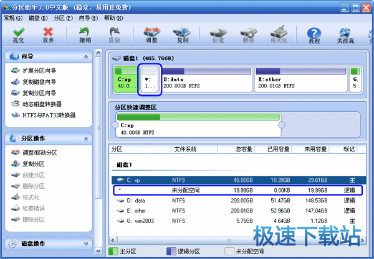Click the 调整 resize partition toolbar icon
This screenshot has height=259, width=374.
point(151,32)
